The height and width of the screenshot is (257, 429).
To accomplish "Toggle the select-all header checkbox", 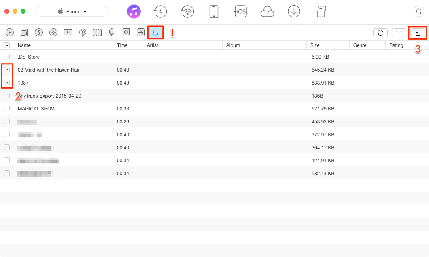I will [7, 45].
